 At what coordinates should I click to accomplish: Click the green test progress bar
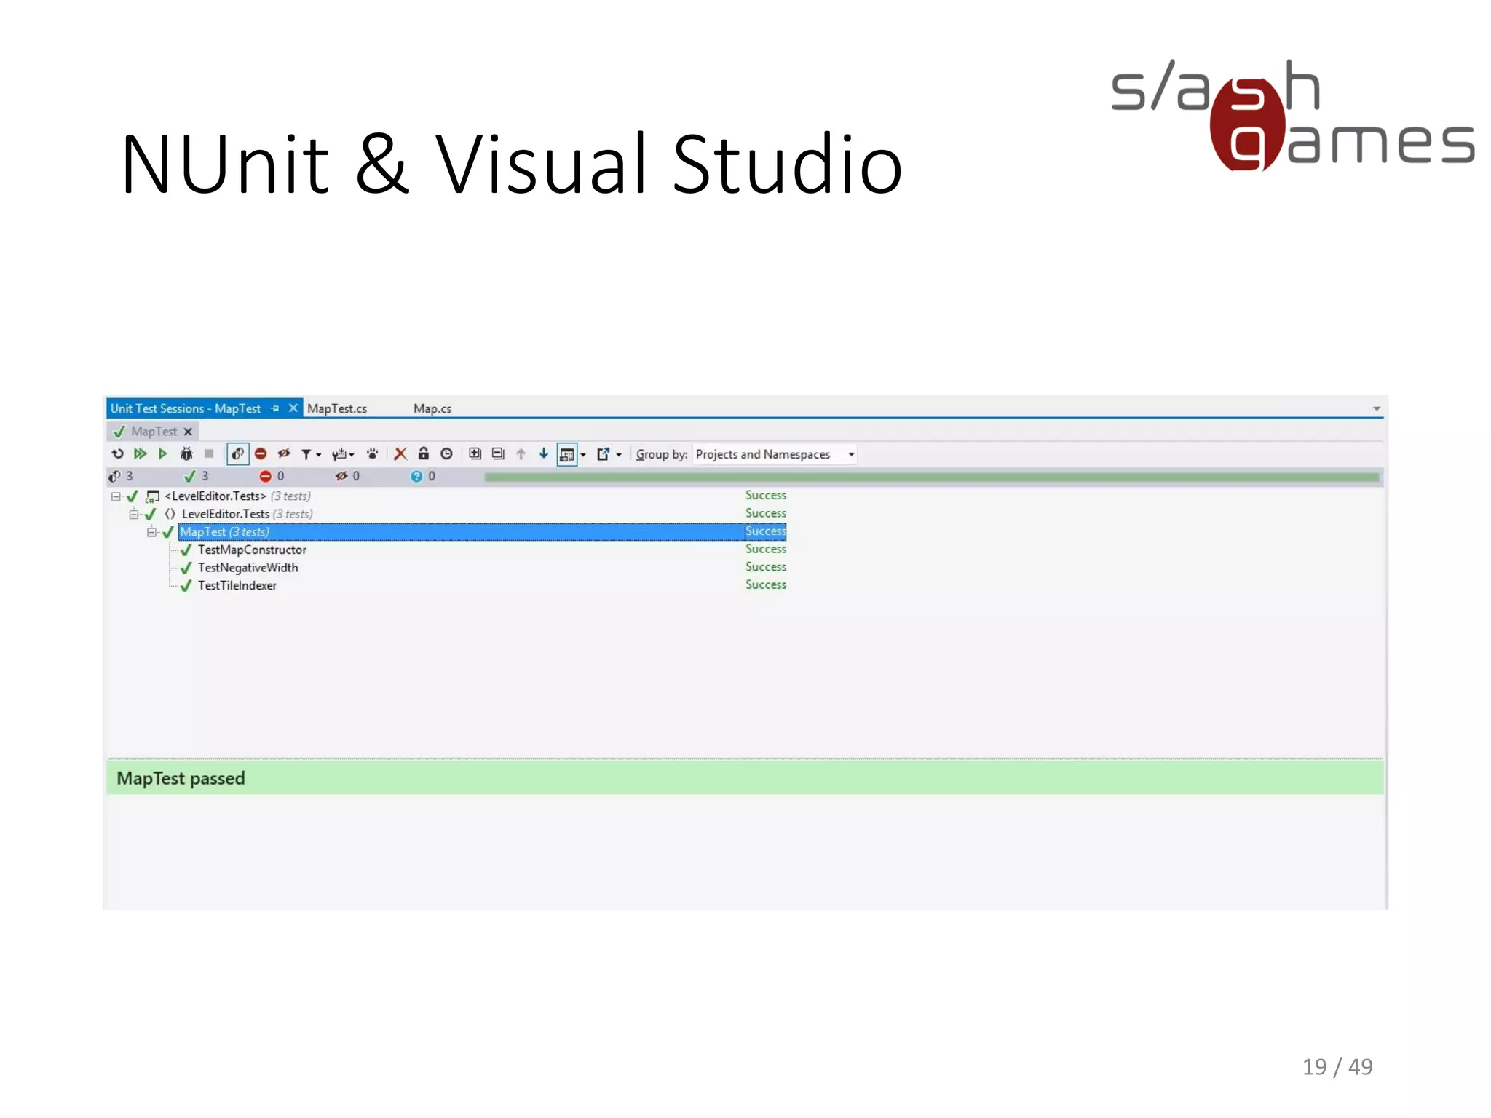click(931, 477)
